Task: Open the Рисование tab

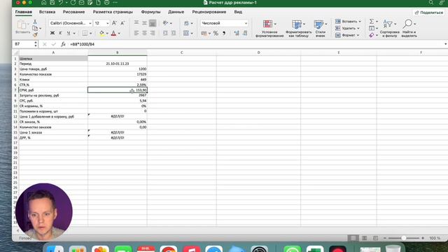Action: [73, 12]
